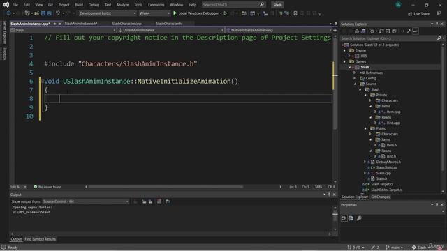
Task: Click the Categorized icon in Properties panel
Action: point(344,218)
